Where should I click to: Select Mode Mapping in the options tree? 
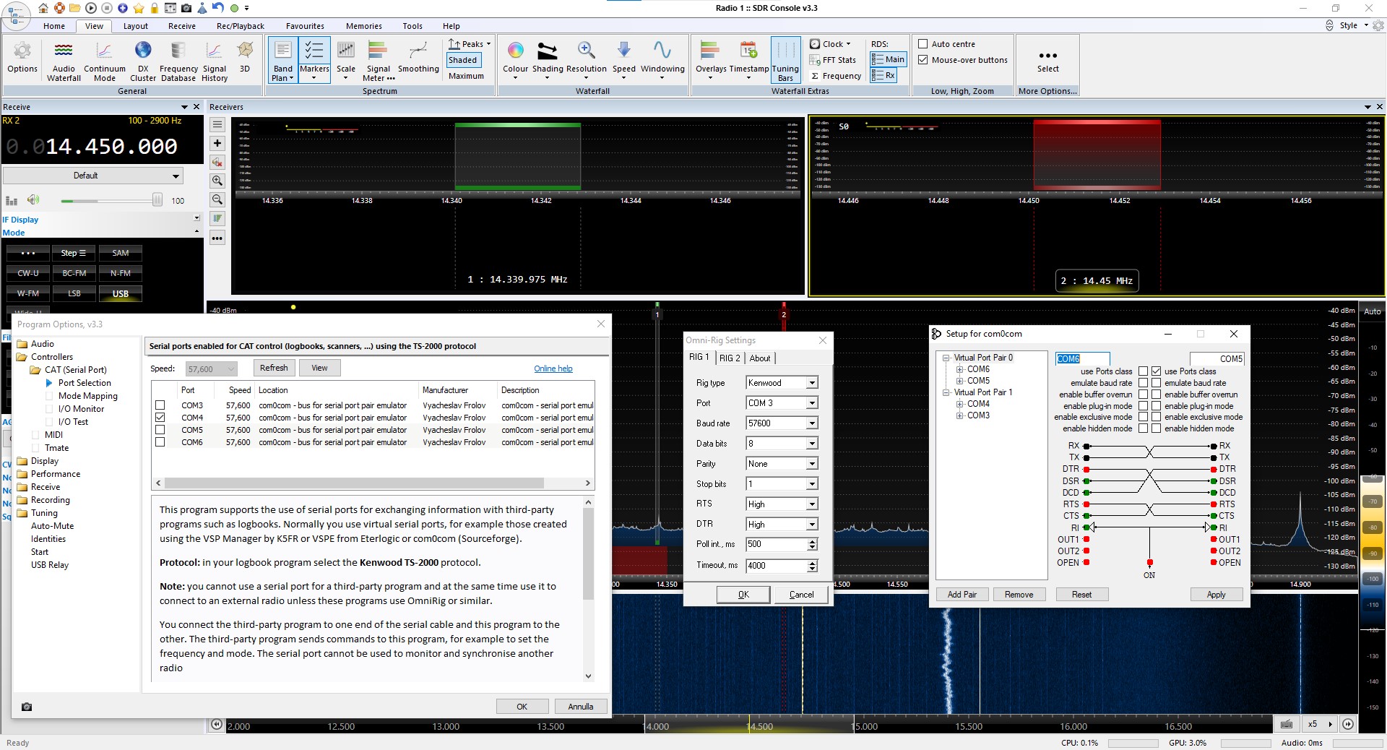87,396
